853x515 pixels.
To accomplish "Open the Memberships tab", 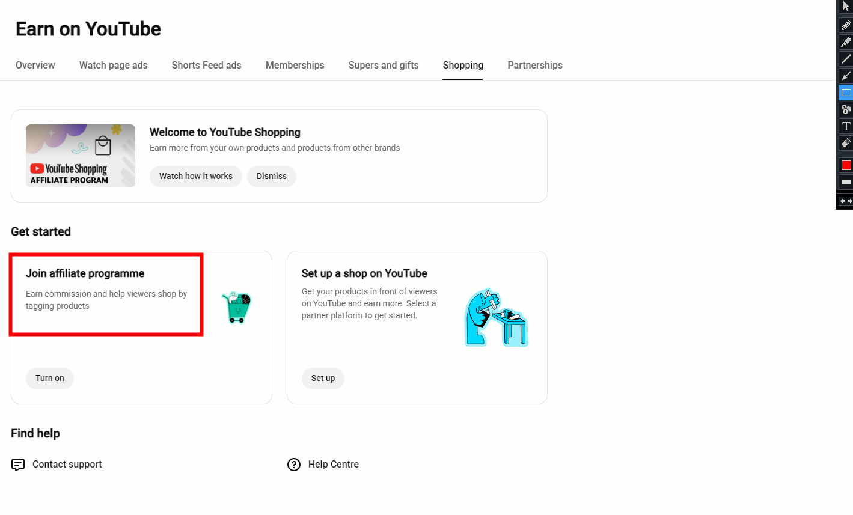I will [x=295, y=65].
